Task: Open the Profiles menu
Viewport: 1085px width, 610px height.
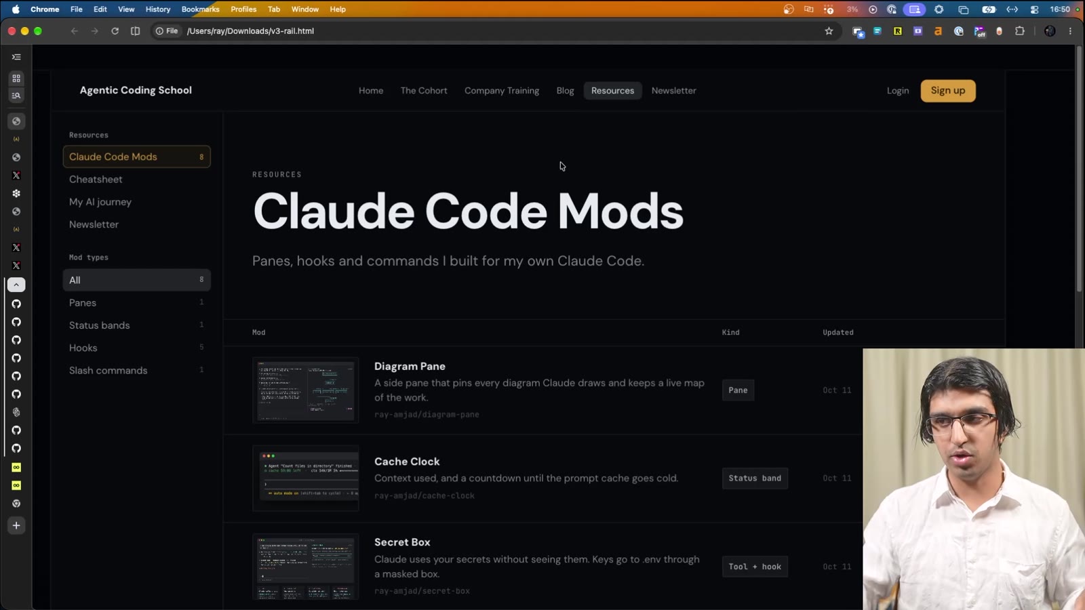Action: (243, 9)
